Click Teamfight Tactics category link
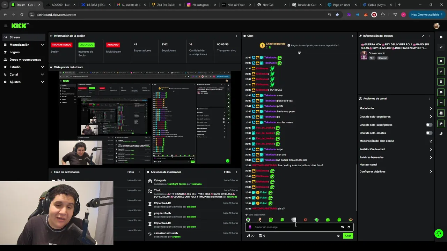447x251 pixels. (x=177, y=184)
